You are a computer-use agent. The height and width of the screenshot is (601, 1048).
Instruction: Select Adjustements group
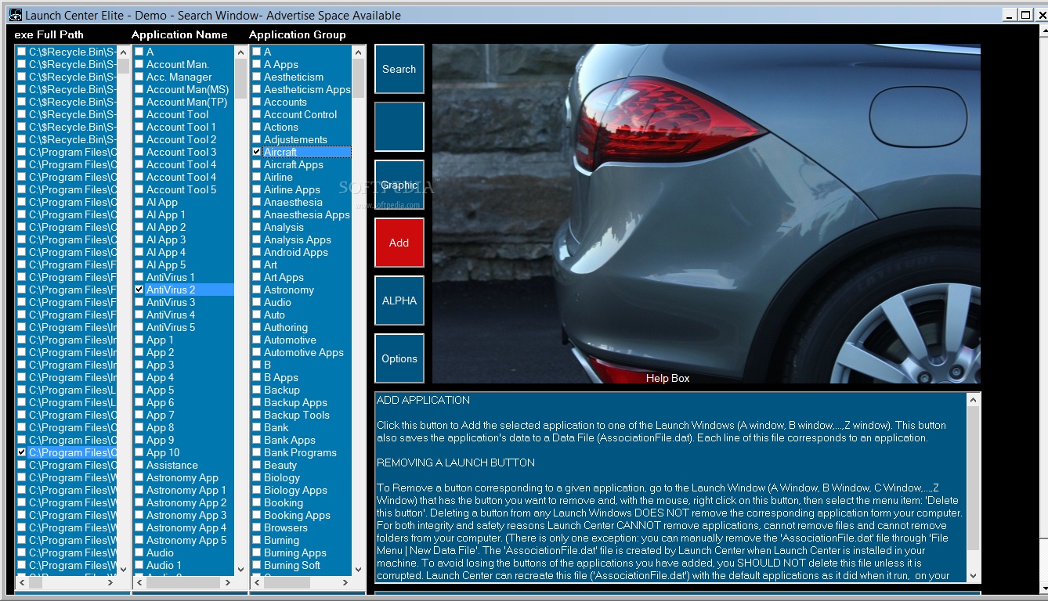coord(295,139)
